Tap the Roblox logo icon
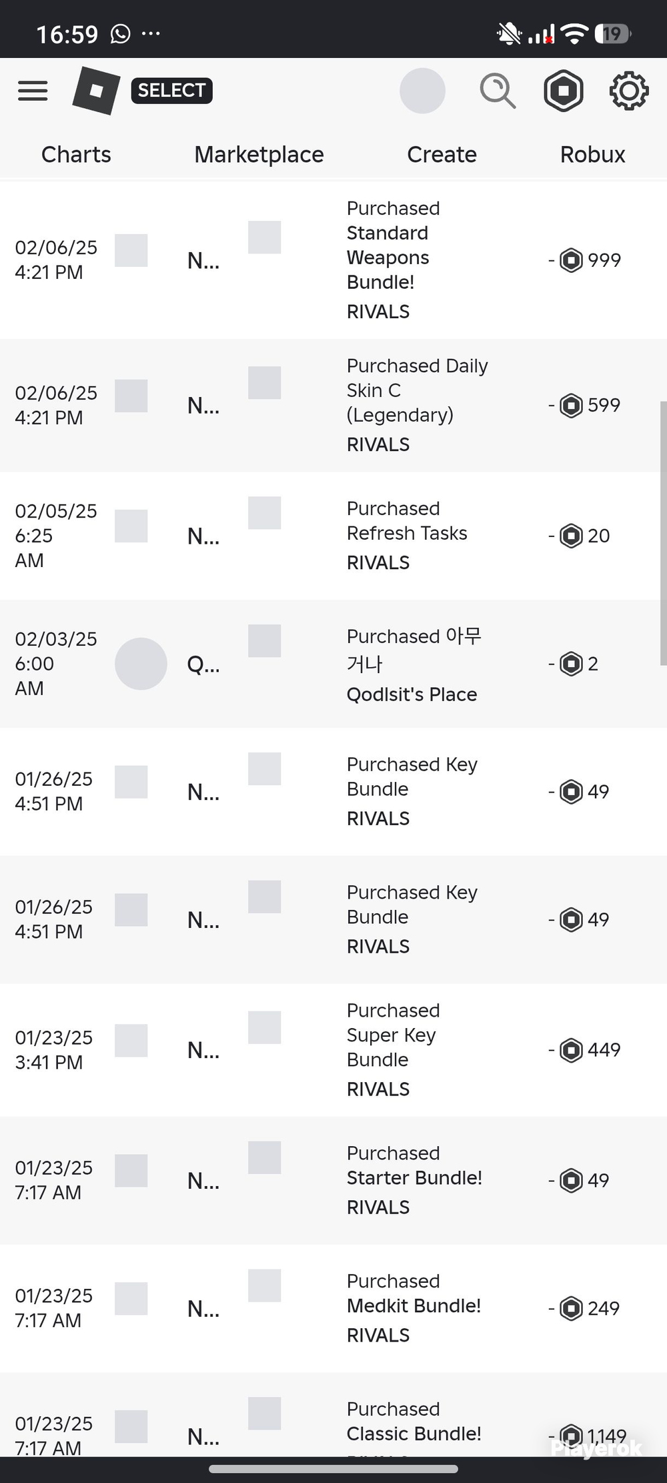The image size is (667, 1483). pos(96,91)
